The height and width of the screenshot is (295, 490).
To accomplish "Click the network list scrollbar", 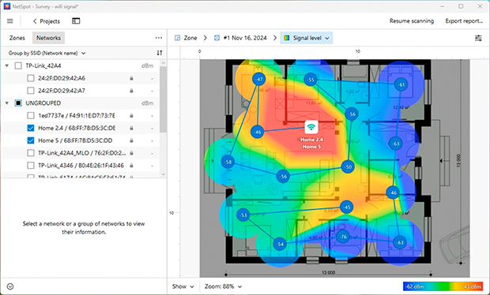I will (163, 99).
